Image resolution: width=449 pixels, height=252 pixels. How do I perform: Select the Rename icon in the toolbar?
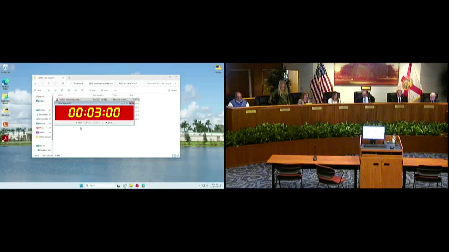69,90
